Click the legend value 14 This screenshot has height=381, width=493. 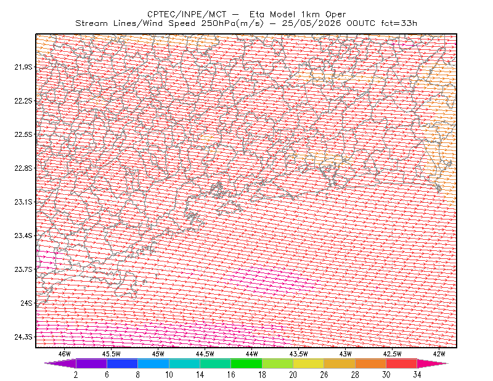click(x=200, y=375)
